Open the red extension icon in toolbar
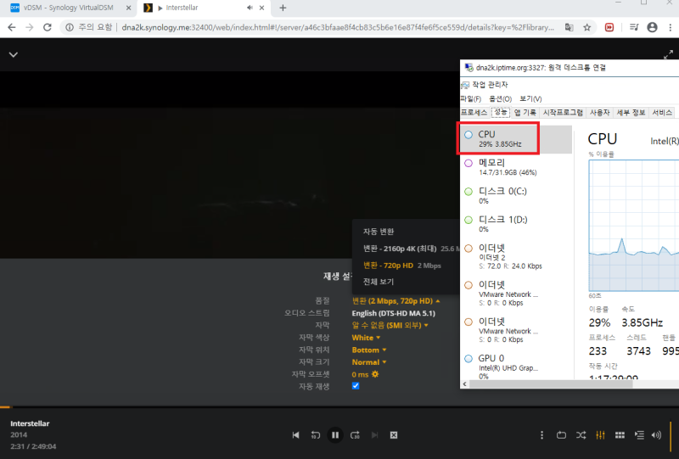The width and height of the screenshot is (679, 459). coord(609,27)
